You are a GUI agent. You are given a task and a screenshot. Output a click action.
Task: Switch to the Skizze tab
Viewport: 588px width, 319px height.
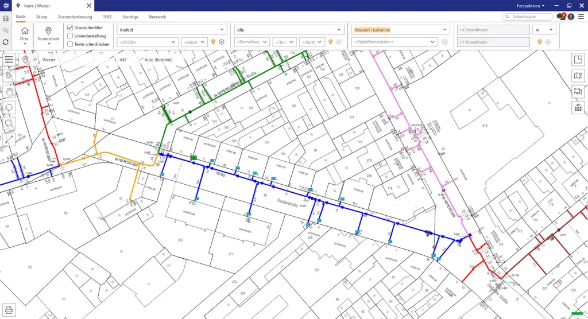click(41, 17)
